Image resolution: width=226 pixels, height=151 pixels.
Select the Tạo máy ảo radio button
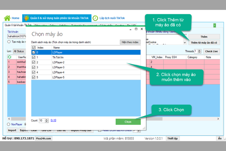pos(9,42)
